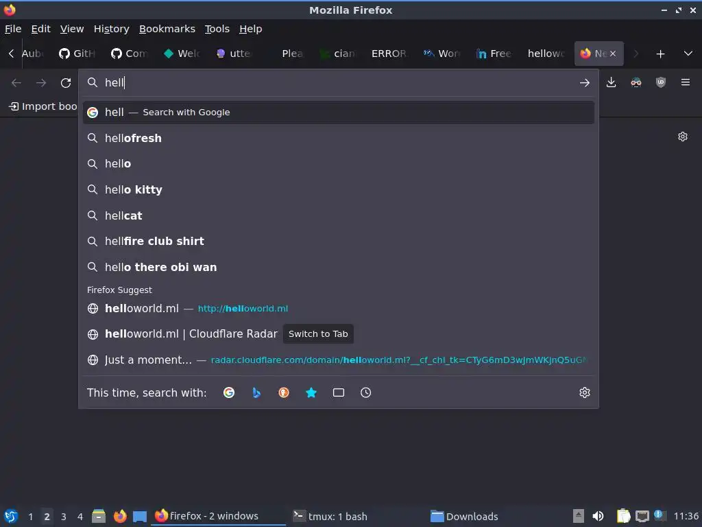This screenshot has width=702, height=527.
Task: Click the glasses extension icon in the toolbar
Action: (x=636, y=82)
